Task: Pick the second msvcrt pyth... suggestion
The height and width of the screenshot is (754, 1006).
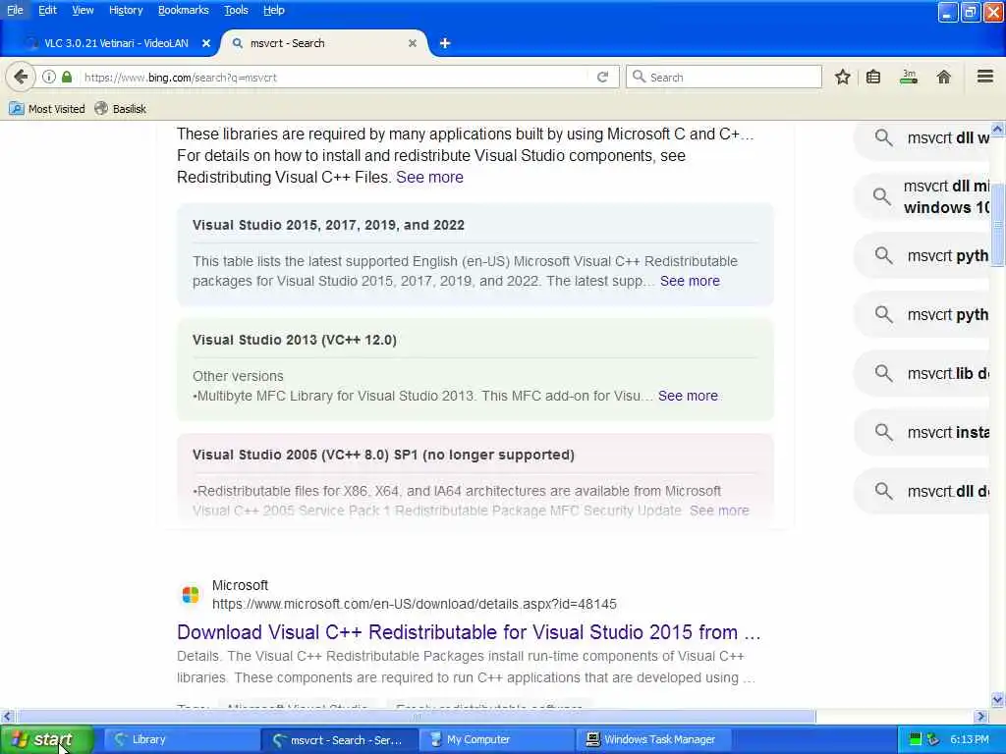Action: coord(922,315)
